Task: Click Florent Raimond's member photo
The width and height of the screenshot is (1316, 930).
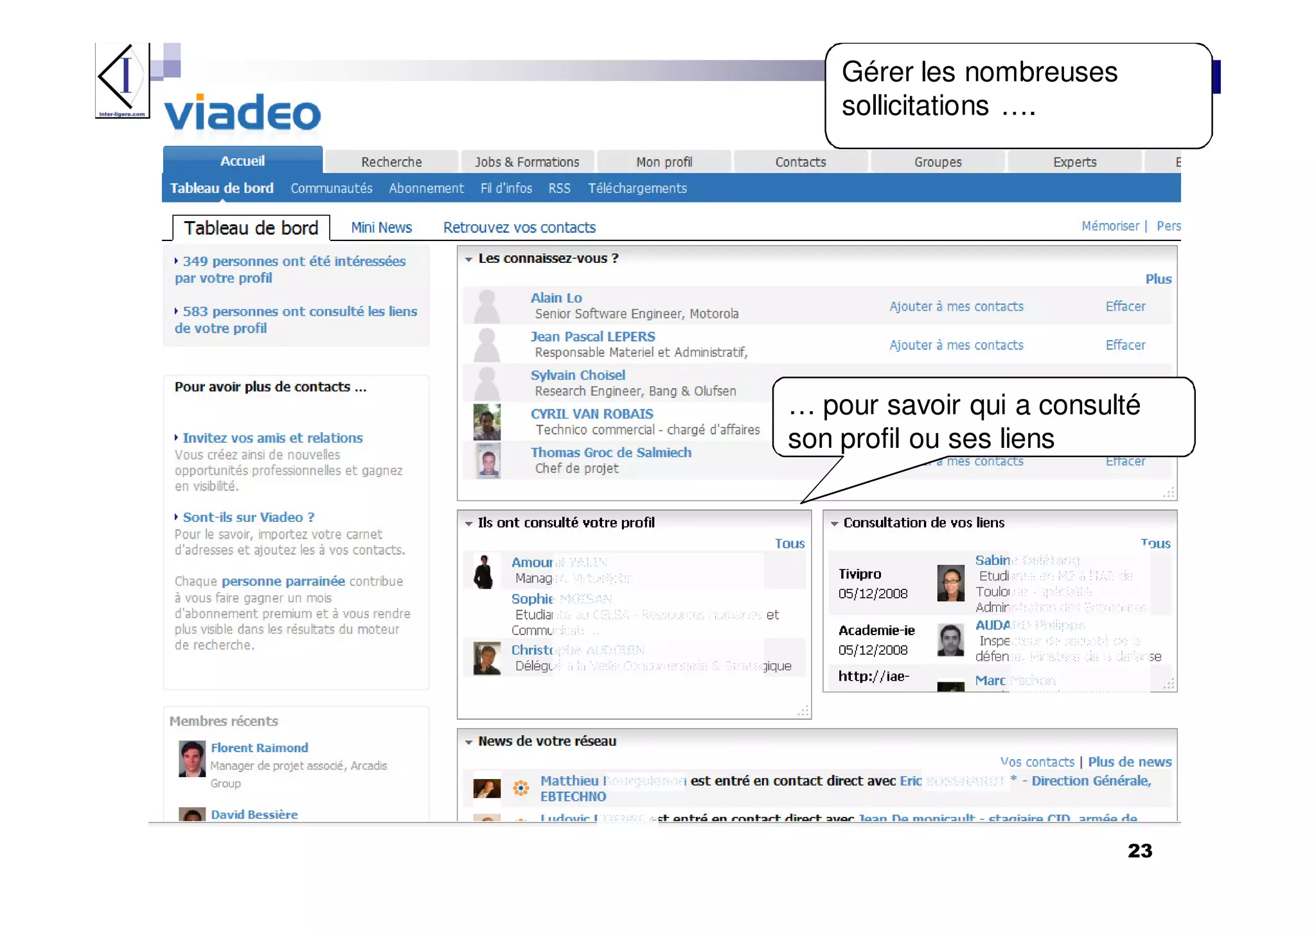Action: click(x=191, y=759)
